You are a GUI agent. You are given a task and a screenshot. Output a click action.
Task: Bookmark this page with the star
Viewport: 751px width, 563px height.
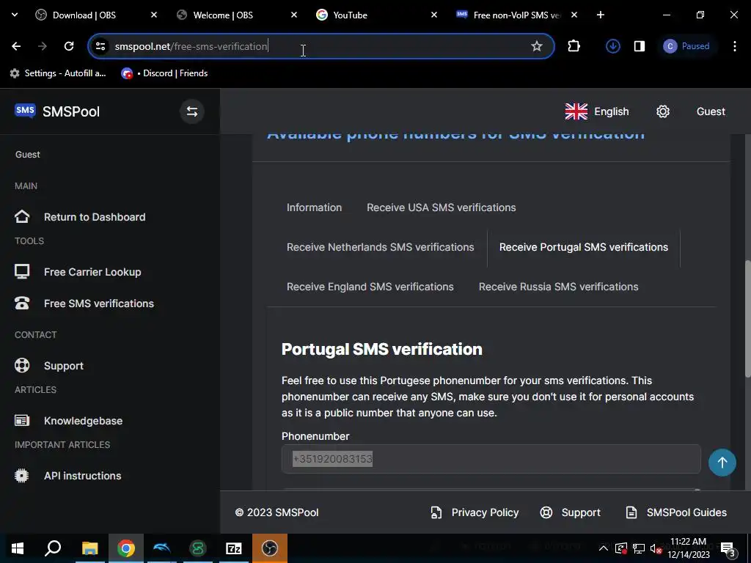(536, 46)
